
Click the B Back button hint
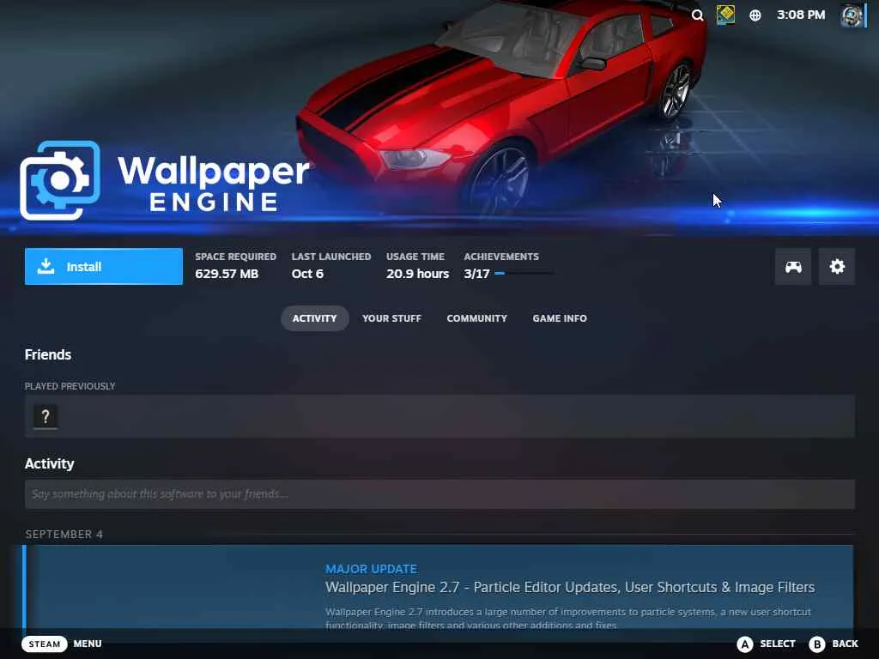[x=834, y=644]
